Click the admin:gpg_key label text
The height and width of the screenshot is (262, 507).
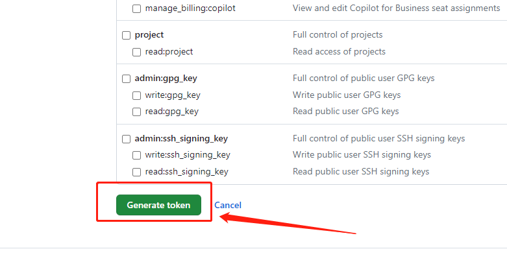(166, 78)
